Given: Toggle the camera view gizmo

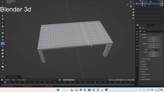Looking at the screenshot, I should (x=133, y=15).
